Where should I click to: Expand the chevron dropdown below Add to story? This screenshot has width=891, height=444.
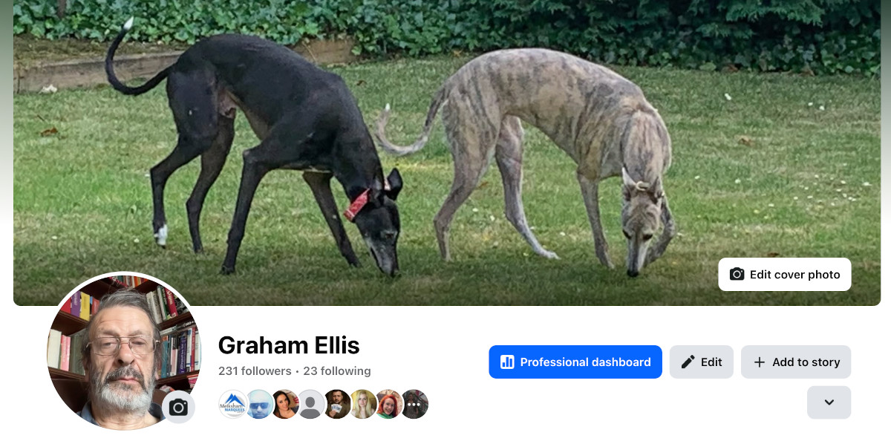[x=829, y=402]
